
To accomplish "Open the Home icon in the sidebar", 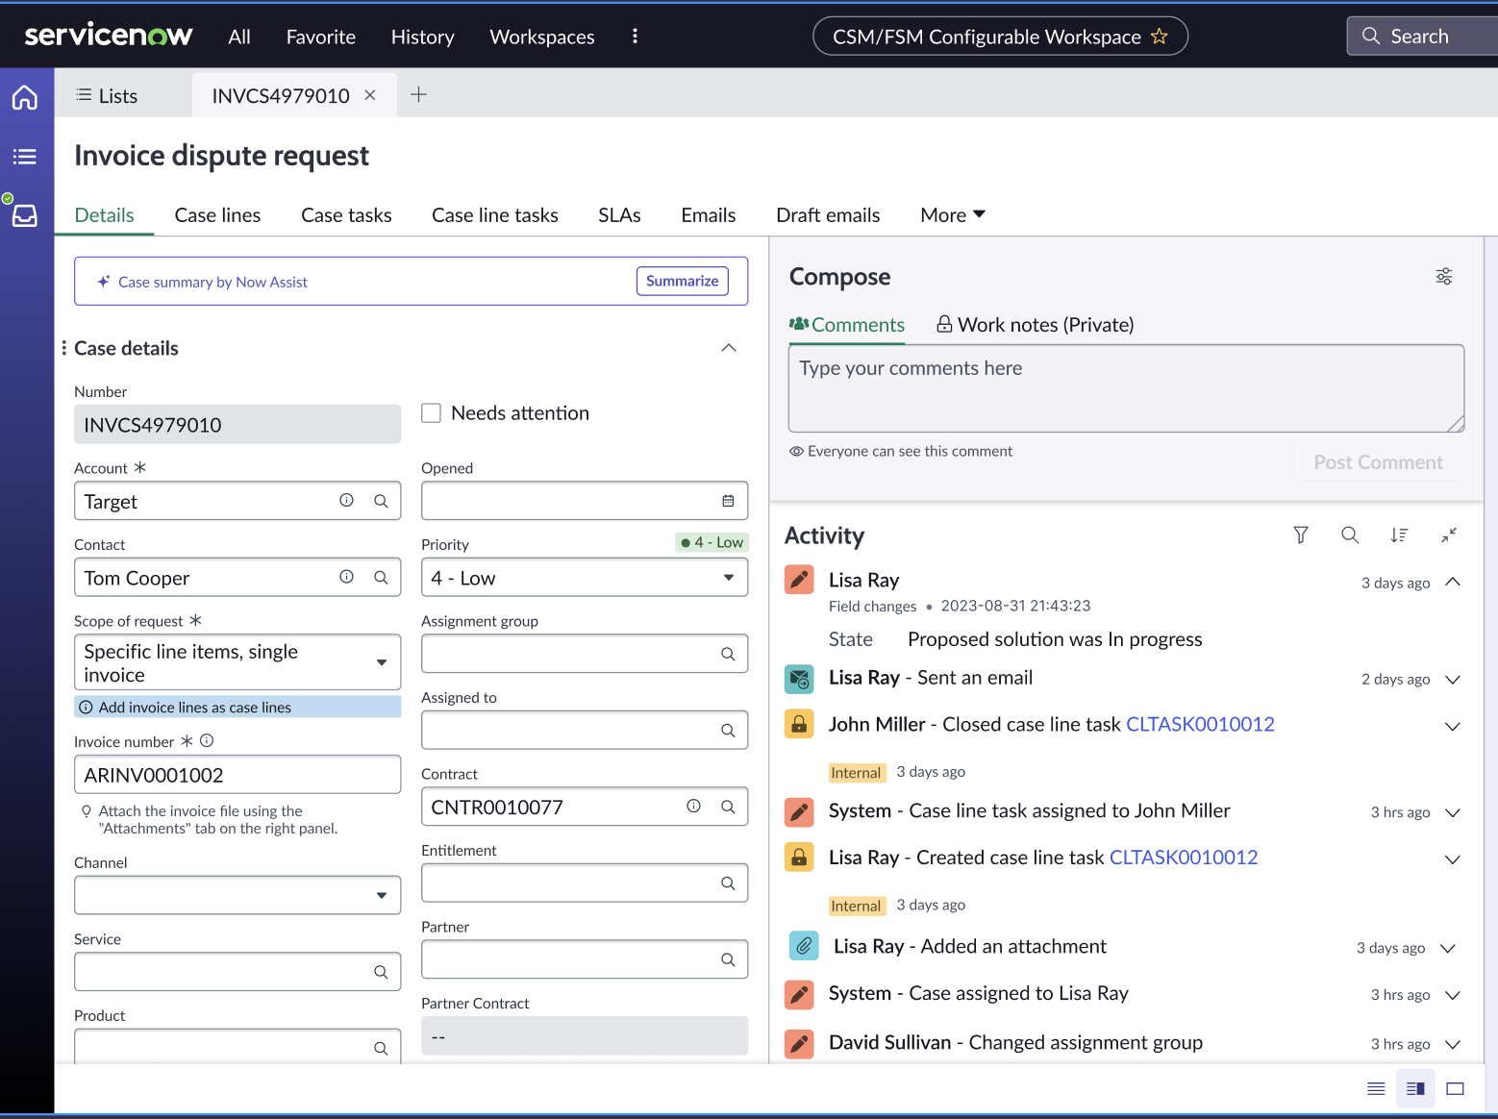I will point(25,97).
